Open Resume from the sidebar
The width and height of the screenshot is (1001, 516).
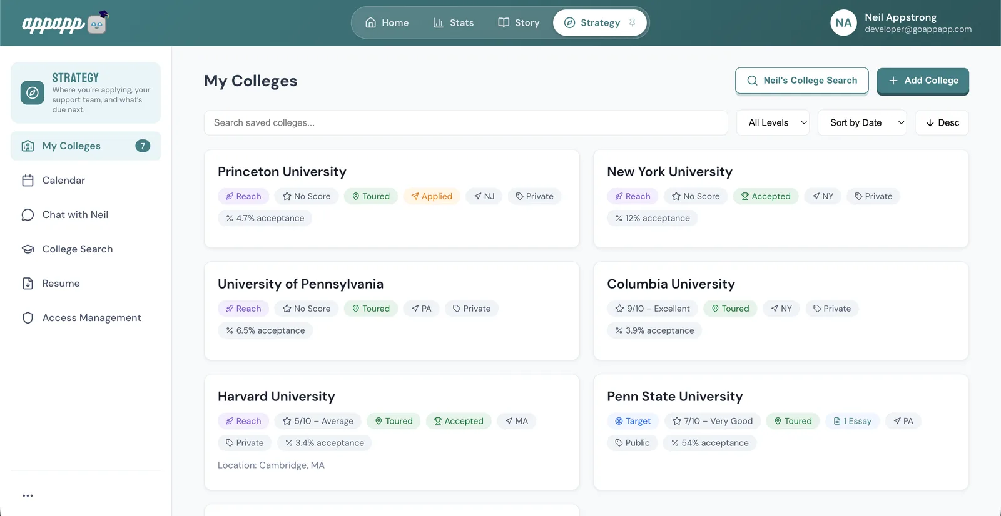tap(86, 283)
